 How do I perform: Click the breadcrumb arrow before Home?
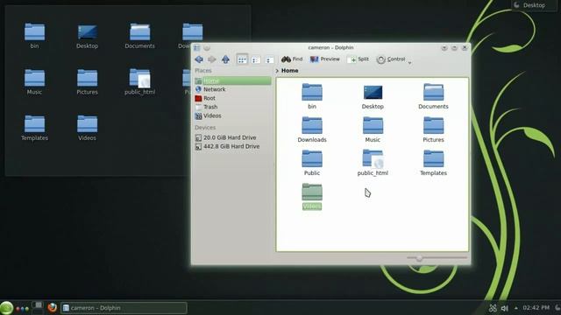pos(277,71)
